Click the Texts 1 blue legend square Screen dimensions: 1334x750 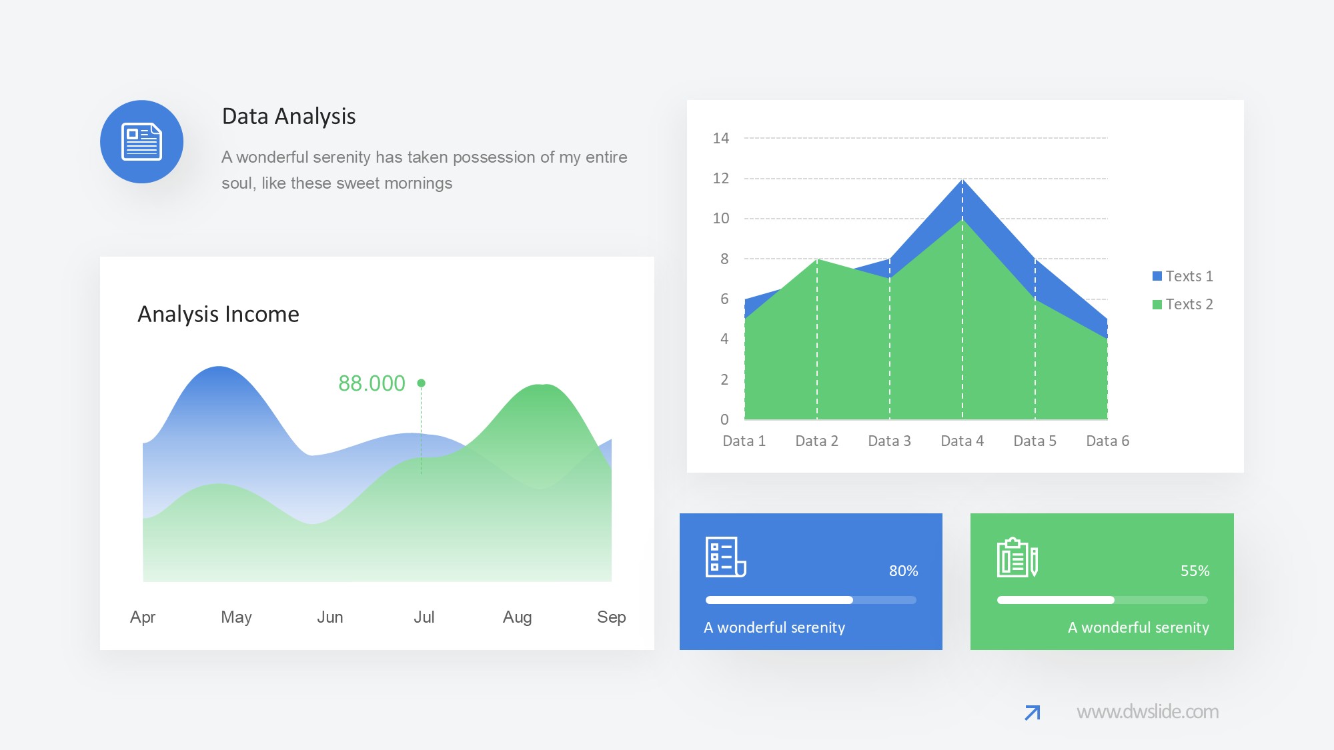tap(1157, 276)
